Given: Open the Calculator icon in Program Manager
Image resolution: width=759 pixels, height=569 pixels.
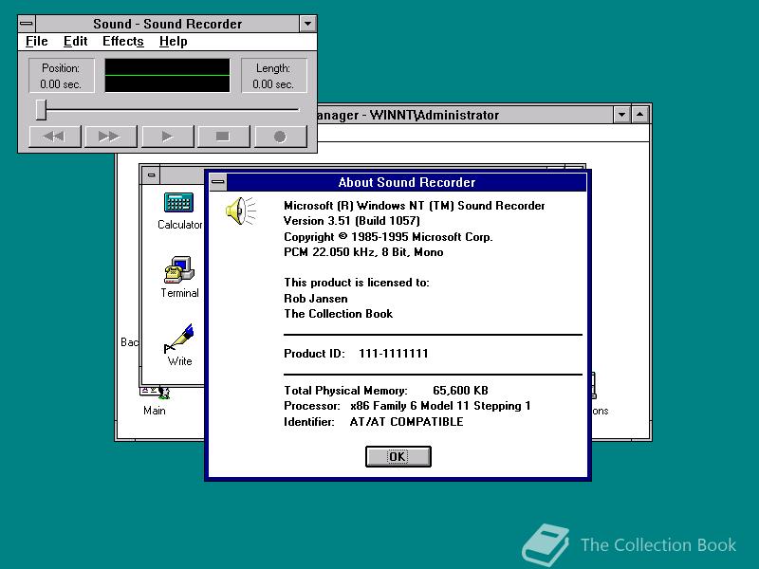Looking at the screenshot, I should [179, 211].
